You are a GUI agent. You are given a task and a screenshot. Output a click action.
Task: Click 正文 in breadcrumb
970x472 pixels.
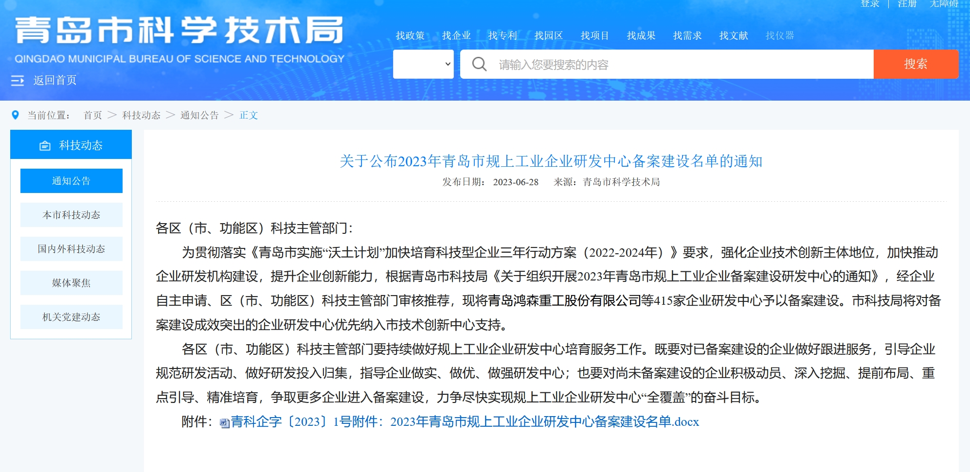click(x=249, y=115)
